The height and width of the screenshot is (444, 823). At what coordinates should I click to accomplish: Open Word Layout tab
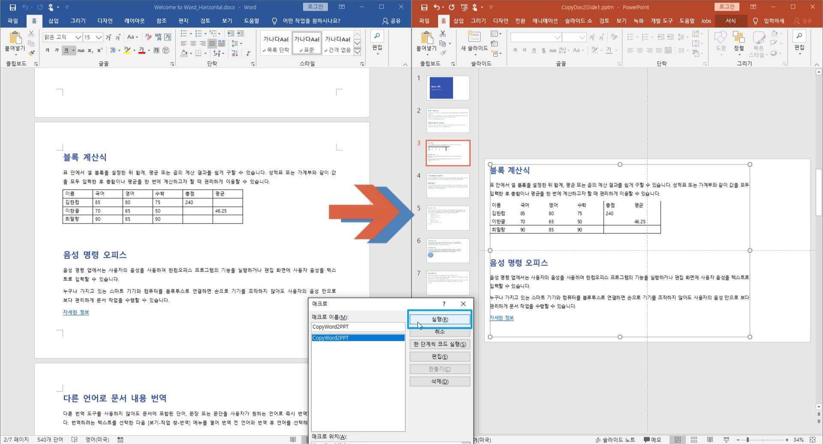click(x=134, y=21)
